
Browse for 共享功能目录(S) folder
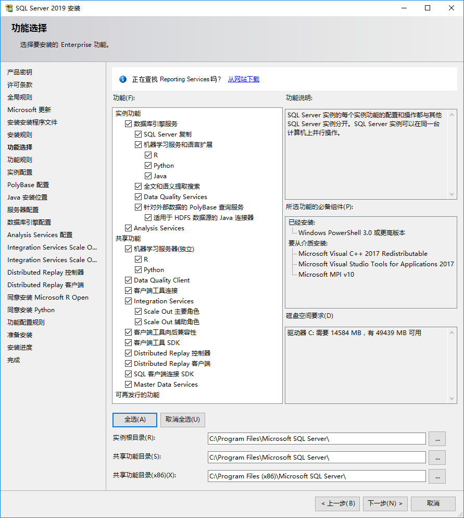point(437,458)
